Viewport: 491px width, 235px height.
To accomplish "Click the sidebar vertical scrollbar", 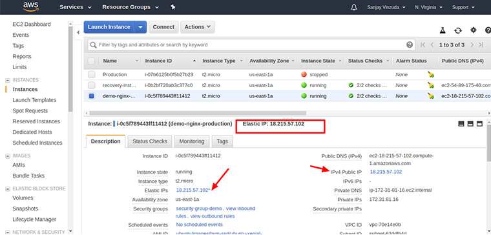I will tap(70, 69).
